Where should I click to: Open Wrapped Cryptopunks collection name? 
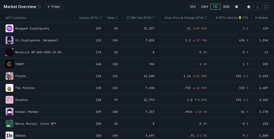click(x=32, y=28)
